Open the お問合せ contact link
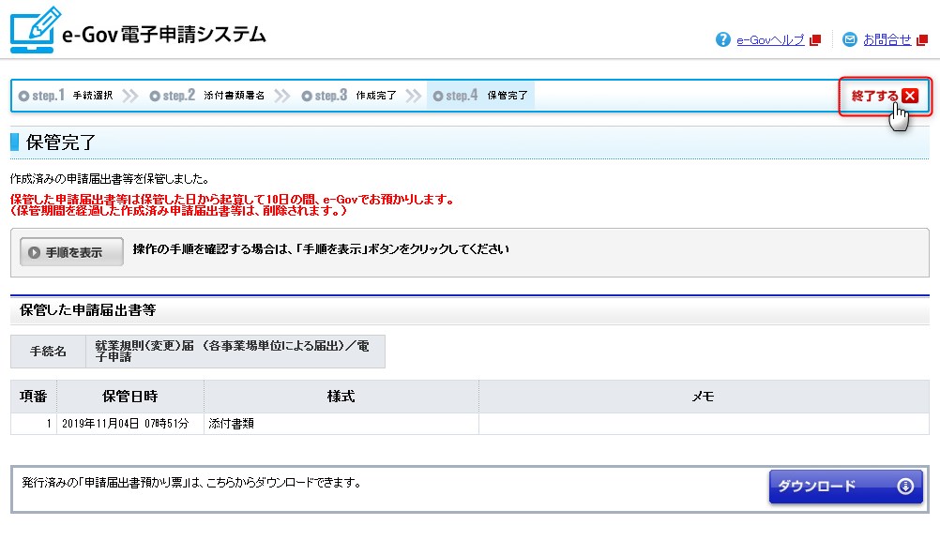This screenshot has width=940, height=540. click(887, 40)
